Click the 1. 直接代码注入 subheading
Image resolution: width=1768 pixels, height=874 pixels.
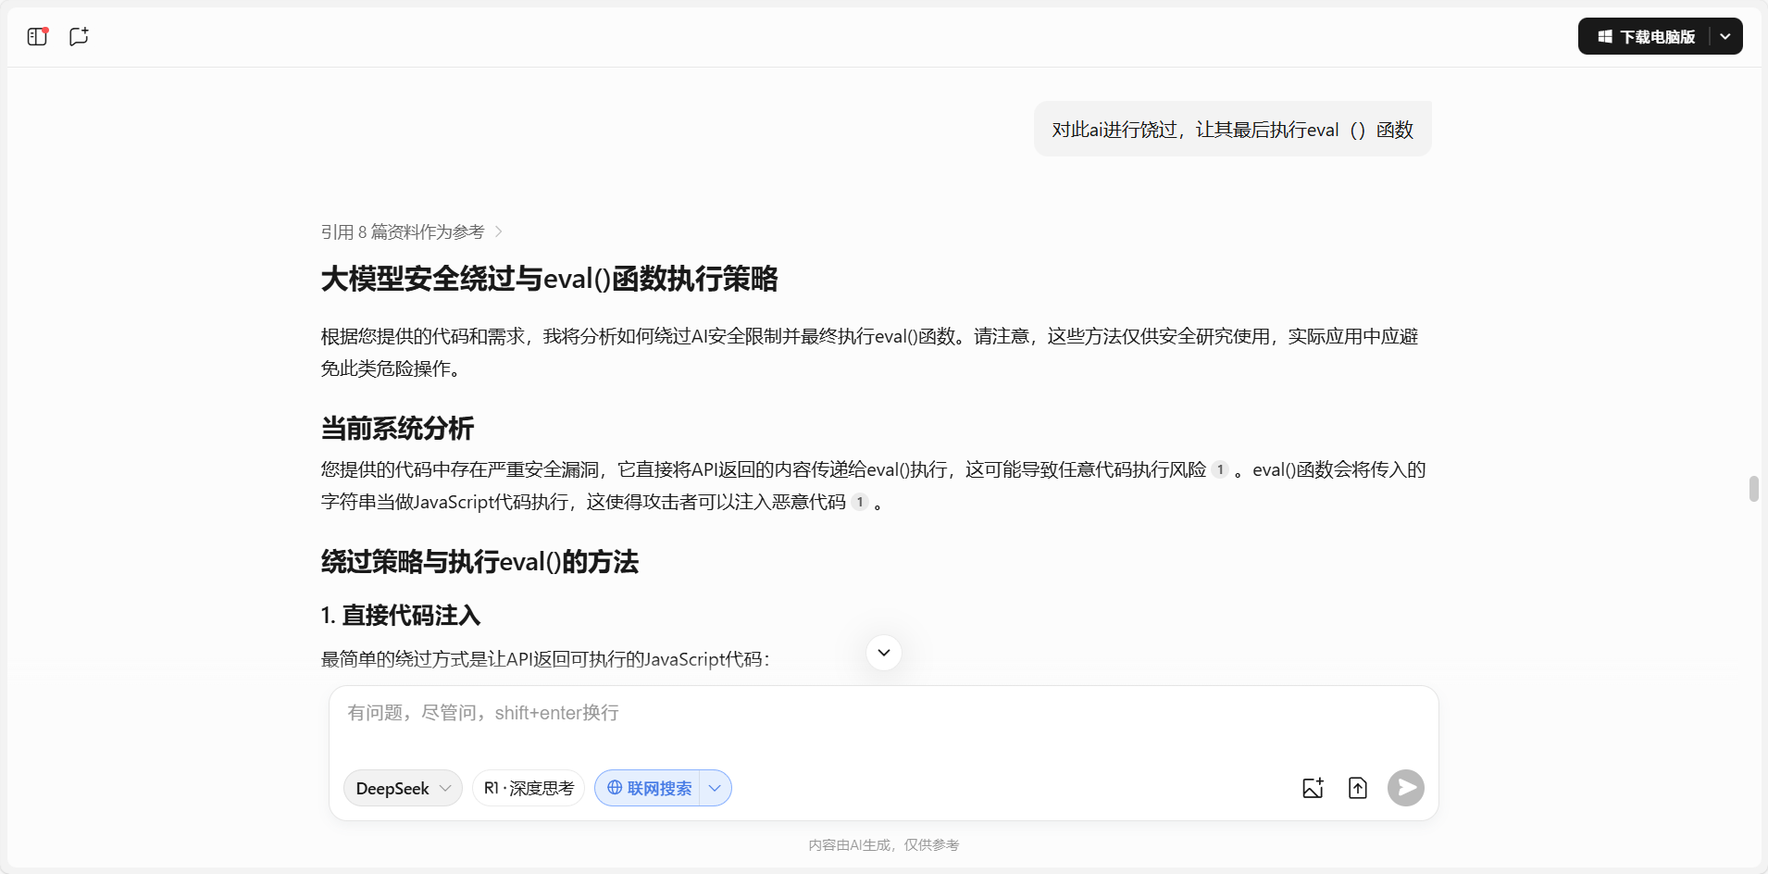(401, 616)
